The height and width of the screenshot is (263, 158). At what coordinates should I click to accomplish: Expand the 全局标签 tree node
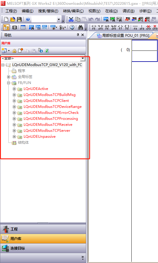click(x=8, y=77)
